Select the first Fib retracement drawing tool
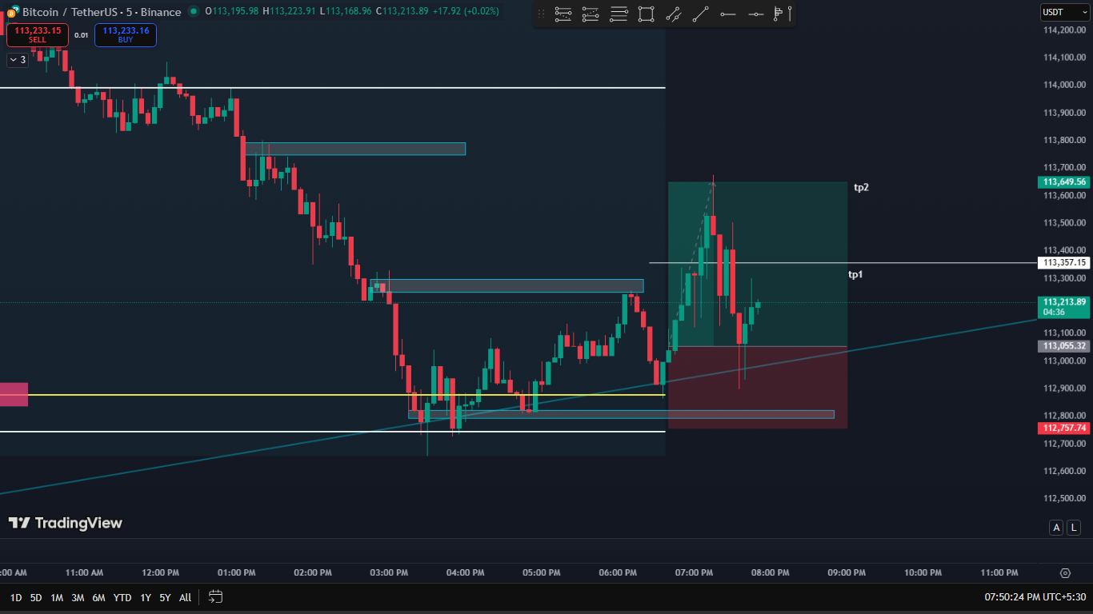Screen dimensions: 1093x614 point(563,14)
